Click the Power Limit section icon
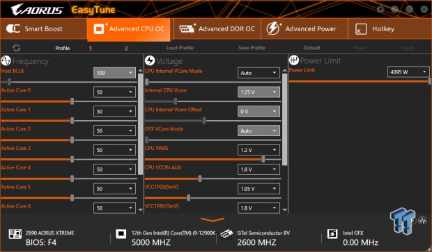 (294, 60)
